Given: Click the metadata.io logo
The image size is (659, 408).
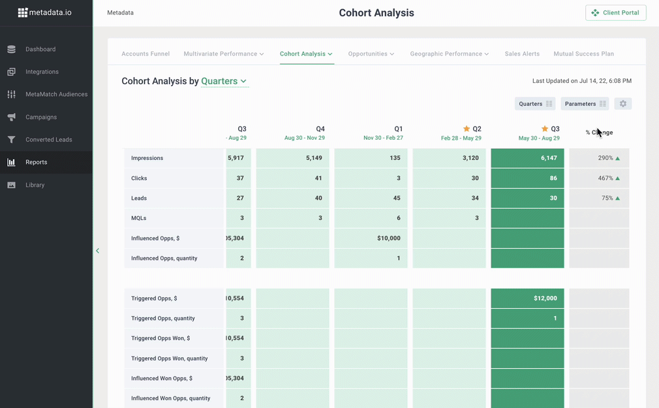Looking at the screenshot, I should coord(45,12).
